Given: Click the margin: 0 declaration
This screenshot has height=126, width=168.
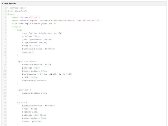Looking at the screenshot, I should click(28, 52).
